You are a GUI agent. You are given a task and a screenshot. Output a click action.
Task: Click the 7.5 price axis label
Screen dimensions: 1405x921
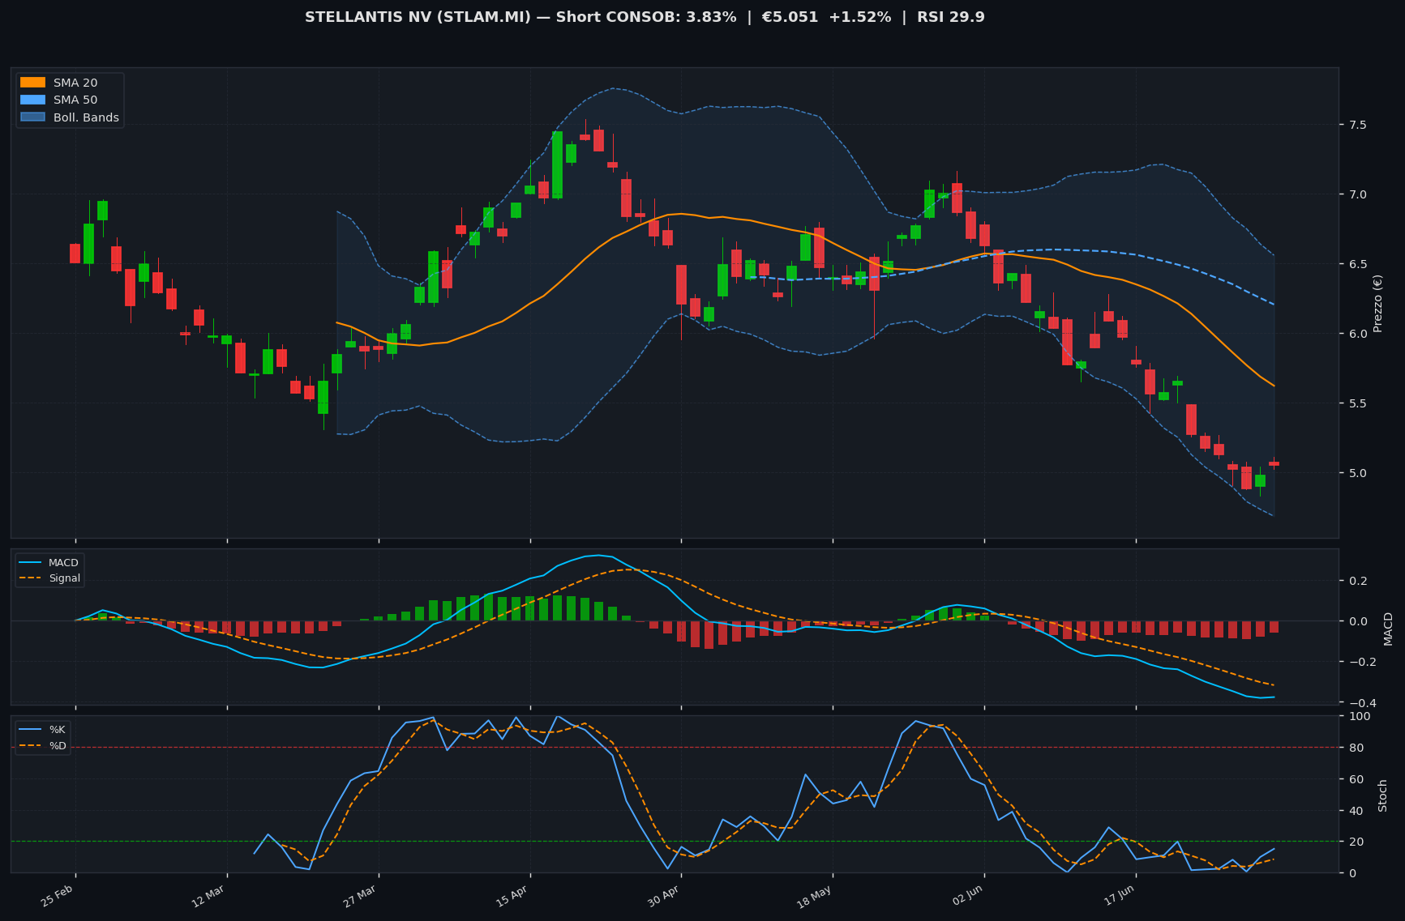pyautogui.click(x=1358, y=125)
